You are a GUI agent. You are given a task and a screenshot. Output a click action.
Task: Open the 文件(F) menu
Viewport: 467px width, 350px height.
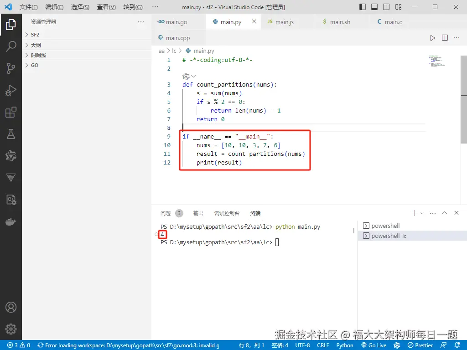[x=29, y=7]
